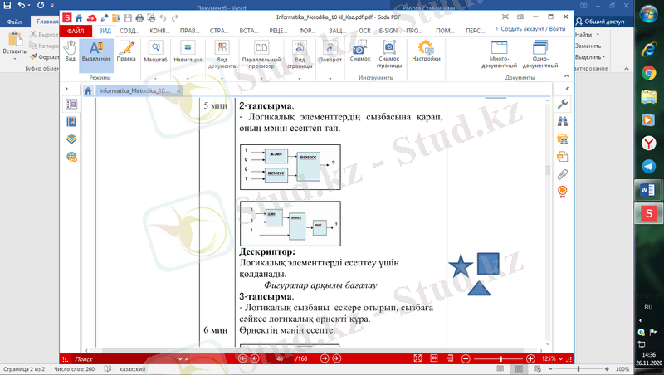Open the attachments paperclip panel
This screenshot has width=664, height=375.
562,173
